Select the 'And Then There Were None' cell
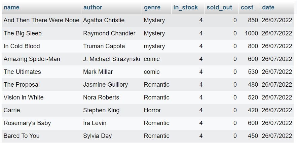297x146 pixels. 41,20
